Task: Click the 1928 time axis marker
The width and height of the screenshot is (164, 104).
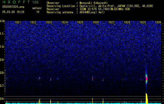Action: tap(127, 22)
